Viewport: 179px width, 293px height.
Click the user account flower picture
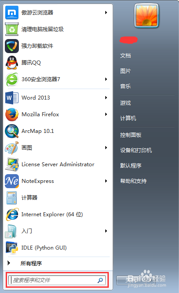click(147, 15)
